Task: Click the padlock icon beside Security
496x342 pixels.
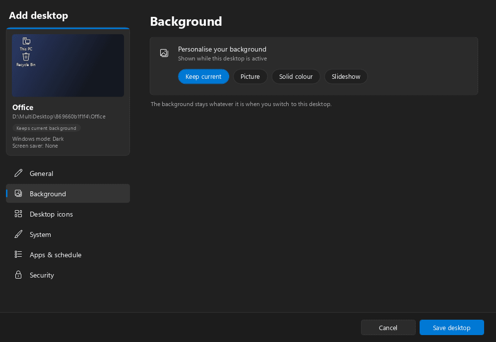Action: 18,275
